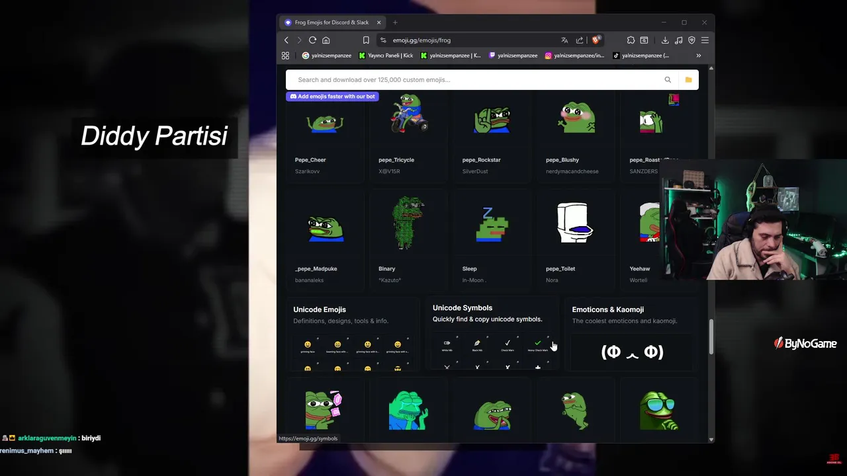The height and width of the screenshot is (476, 847).
Task: Select the Binary pepe emoji image
Action: [x=408, y=222]
